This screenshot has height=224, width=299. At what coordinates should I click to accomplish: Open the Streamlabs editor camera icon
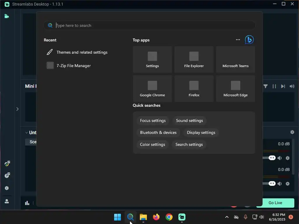pyautogui.click(x=7, y=16)
